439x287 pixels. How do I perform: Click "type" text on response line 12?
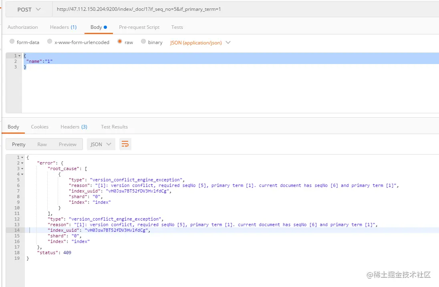(x=105, y=219)
